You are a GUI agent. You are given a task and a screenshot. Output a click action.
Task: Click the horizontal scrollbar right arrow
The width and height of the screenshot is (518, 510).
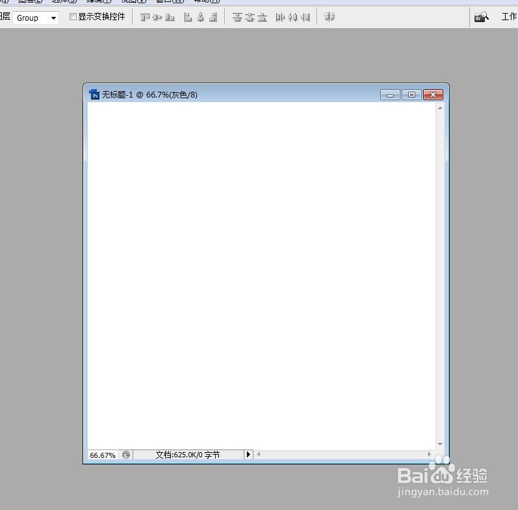(429, 455)
